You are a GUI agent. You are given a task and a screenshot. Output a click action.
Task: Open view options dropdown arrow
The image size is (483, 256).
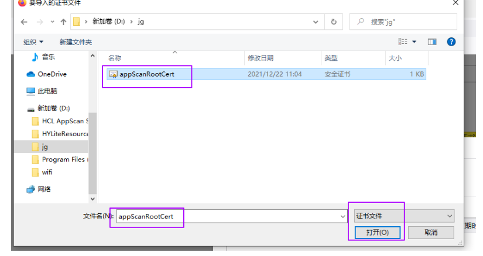(x=415, y=42)
